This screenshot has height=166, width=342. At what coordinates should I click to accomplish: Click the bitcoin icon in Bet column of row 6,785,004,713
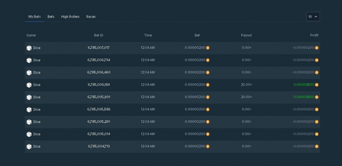tap(208, 146)
